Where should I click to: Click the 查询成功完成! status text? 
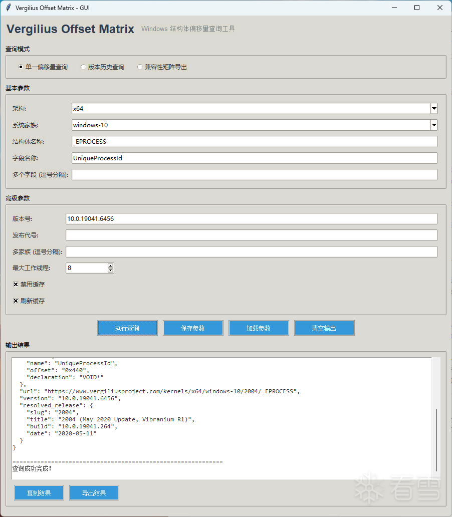click(32, 468)
